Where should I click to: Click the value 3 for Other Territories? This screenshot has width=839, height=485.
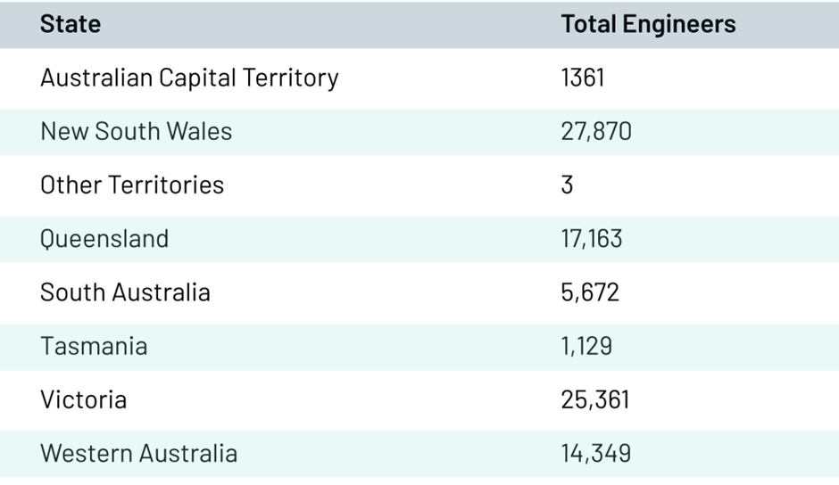coord(568,185)
